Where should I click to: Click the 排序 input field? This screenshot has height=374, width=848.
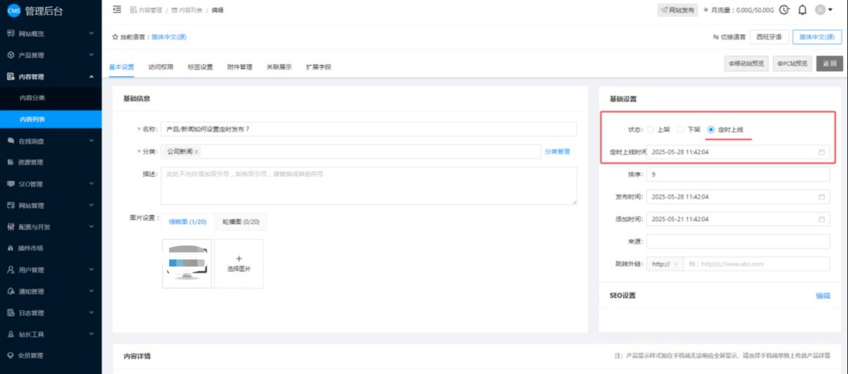(738, 174)
